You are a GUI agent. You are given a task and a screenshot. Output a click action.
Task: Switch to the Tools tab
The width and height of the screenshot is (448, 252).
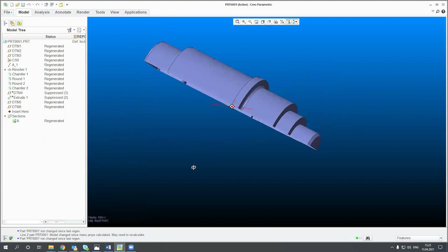pyautogui.click(x=100, y=12)
